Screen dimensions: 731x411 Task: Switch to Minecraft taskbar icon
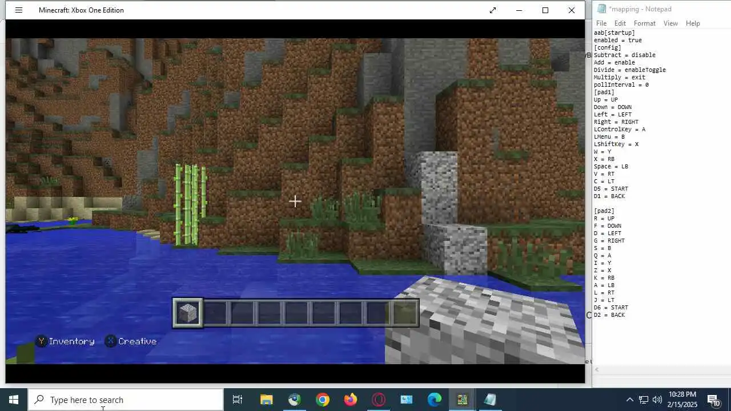point(463,400)
